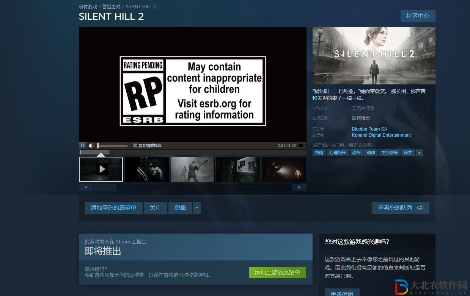Click green 添加至您的愿望单 button

point(278,273)
